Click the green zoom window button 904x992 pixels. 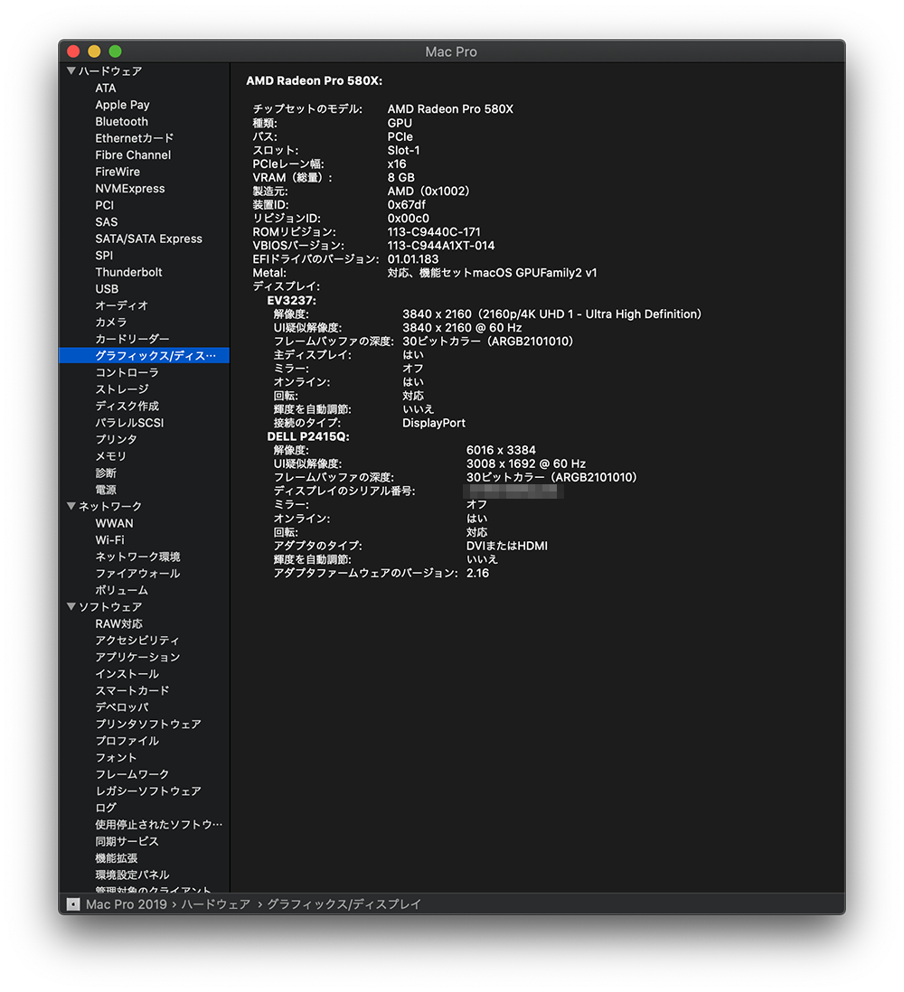pyautogui.click(x=115, y=51)
